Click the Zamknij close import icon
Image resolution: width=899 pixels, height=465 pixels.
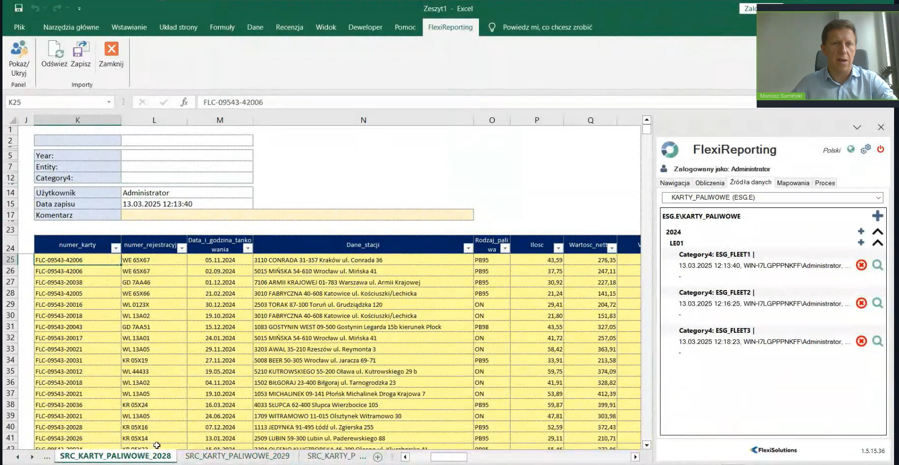[x=111, y=49]
